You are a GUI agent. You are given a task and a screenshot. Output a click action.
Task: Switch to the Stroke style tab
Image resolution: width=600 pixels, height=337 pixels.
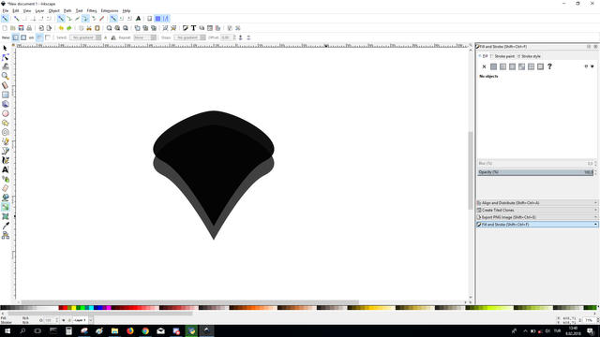(529, 56)
